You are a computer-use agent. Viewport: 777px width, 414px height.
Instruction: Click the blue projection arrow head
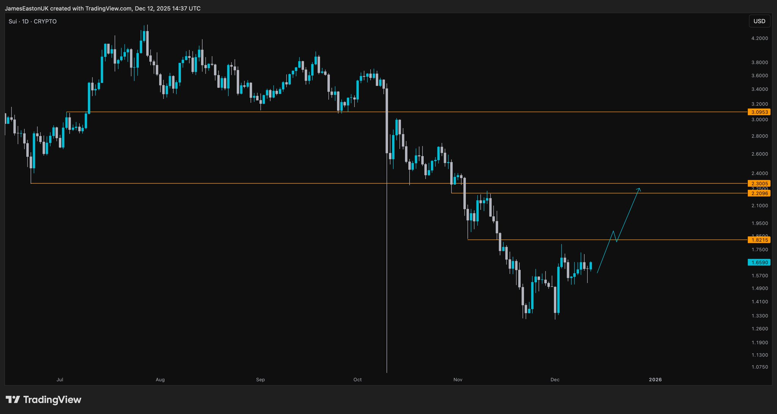[x=639, y=189]
